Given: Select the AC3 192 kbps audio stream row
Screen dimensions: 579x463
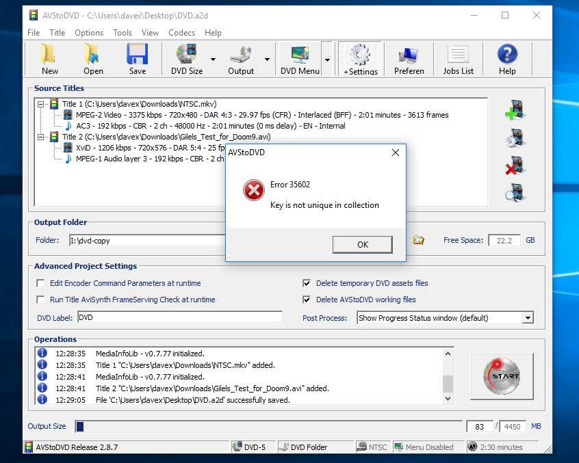Looking at the screenshot, I should pyautogui.click(x=211, y=126).
